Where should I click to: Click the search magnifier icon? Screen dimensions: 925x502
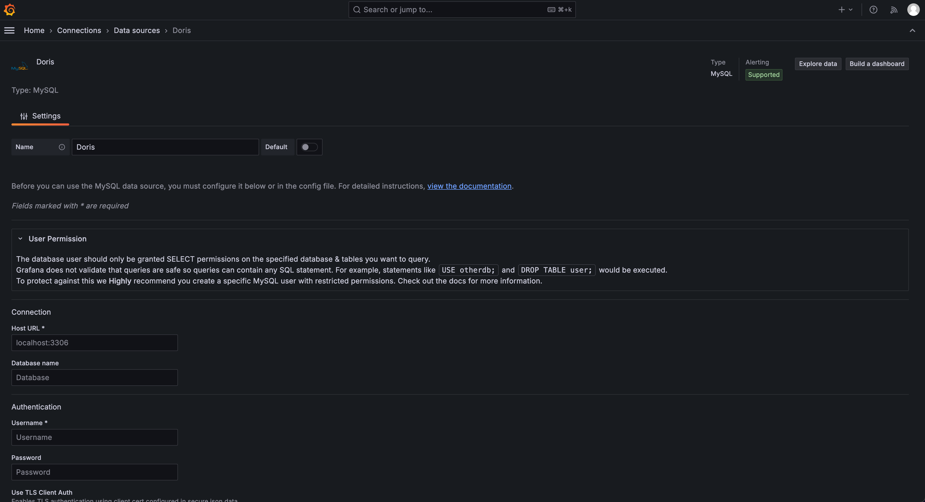pyautogui.click(x=357, y=10)
